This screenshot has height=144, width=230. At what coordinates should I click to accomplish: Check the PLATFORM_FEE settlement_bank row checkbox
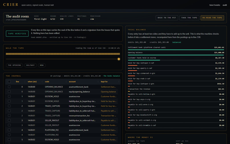[9, 130]
